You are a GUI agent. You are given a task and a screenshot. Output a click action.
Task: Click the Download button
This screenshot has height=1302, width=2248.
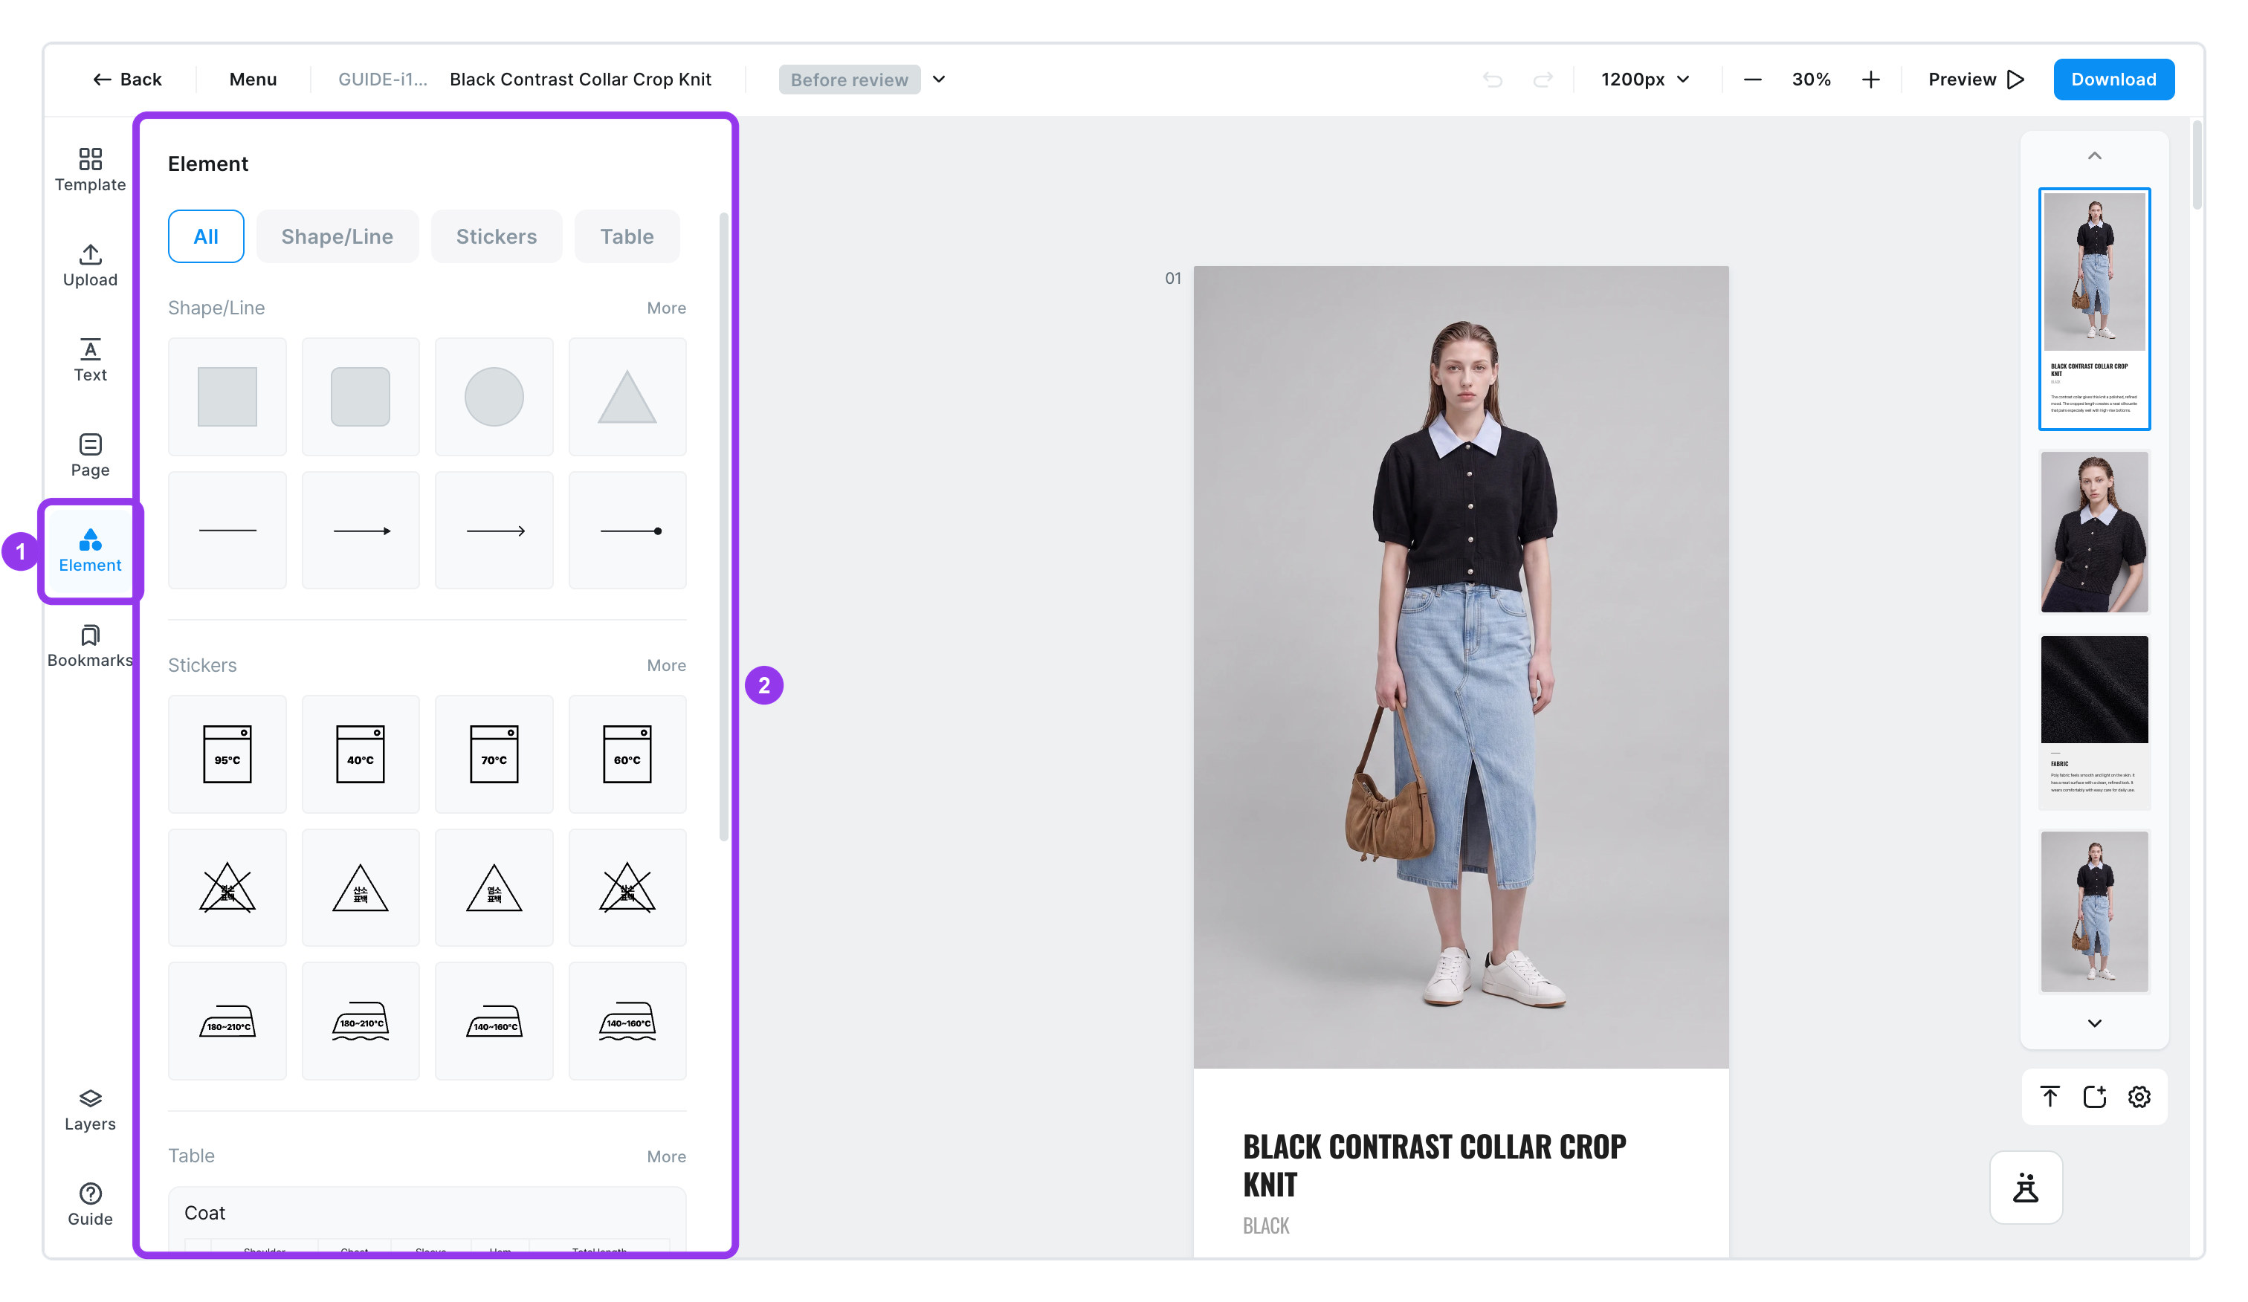[x=2113, y=80]
